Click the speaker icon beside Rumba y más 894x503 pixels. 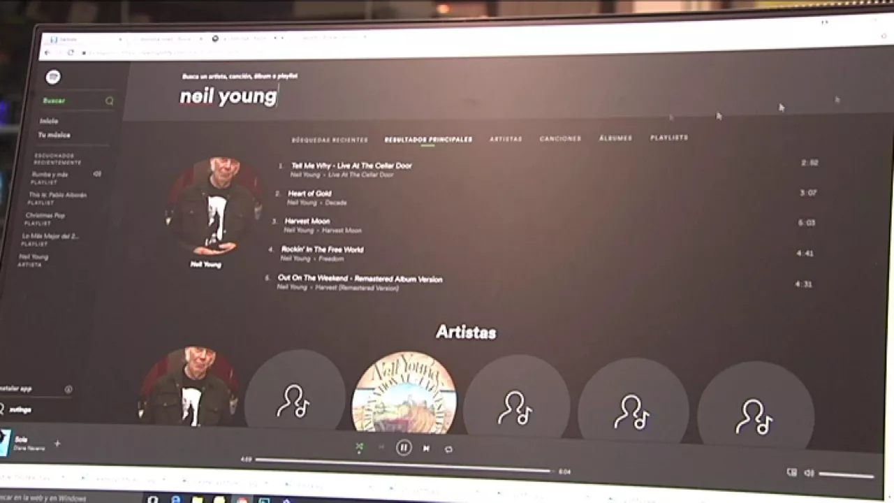(x=97, y=174)
